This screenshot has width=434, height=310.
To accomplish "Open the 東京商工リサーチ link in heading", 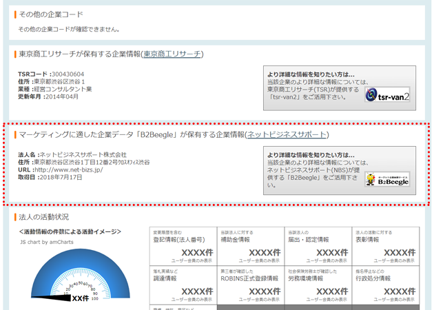I will [172, 54].
